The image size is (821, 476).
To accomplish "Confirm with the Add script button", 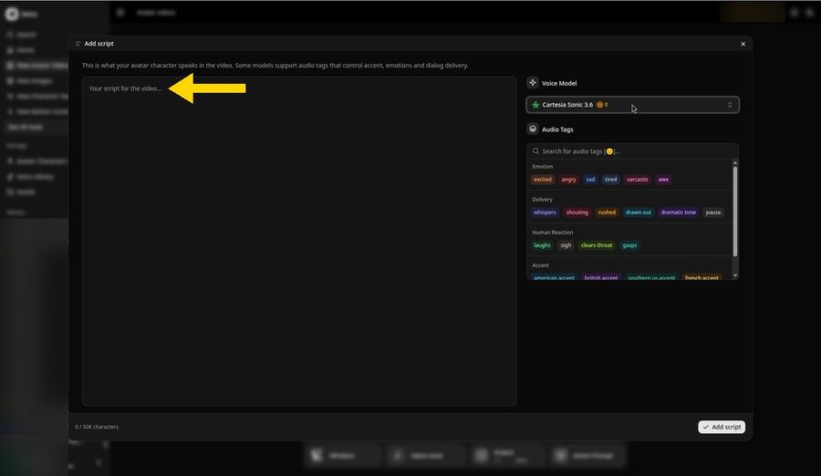I will tap(722, 427).
